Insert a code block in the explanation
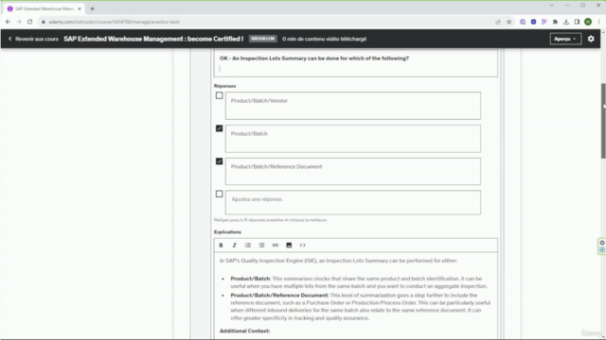Image resolution: width=606 pixels, height=340 pixels. tap(303, 246)
